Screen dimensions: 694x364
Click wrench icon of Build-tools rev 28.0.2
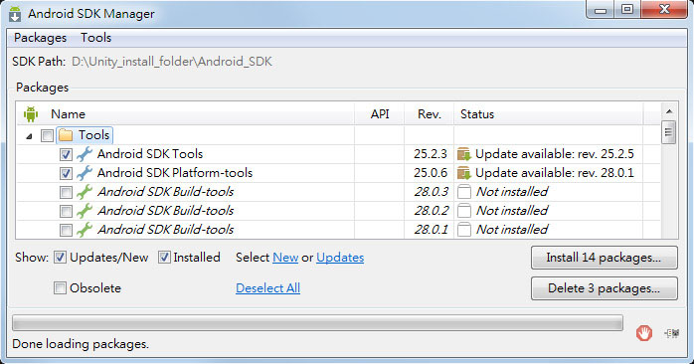(x=85, y=211)
